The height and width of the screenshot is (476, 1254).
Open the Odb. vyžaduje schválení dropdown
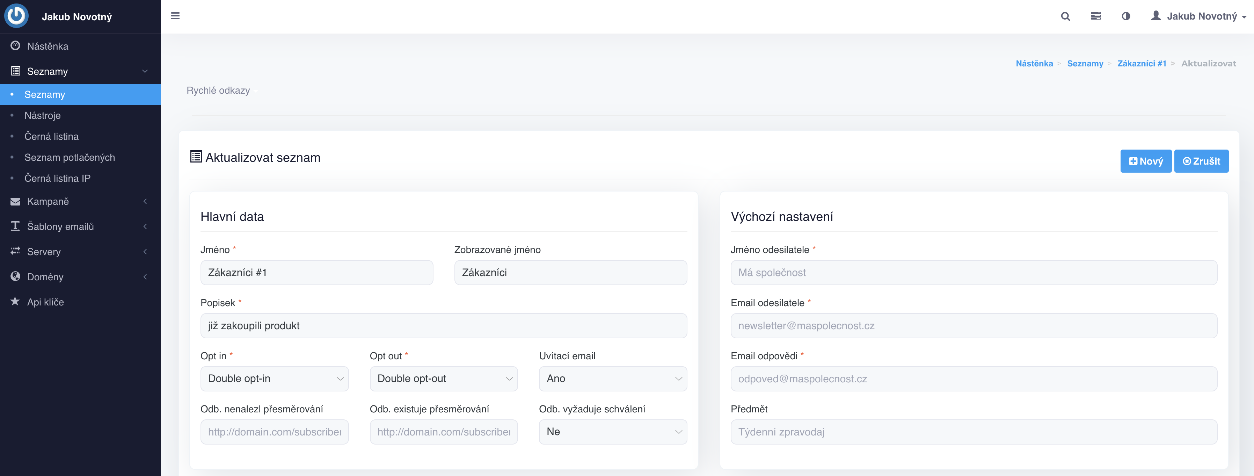click(x=612, y=432)
